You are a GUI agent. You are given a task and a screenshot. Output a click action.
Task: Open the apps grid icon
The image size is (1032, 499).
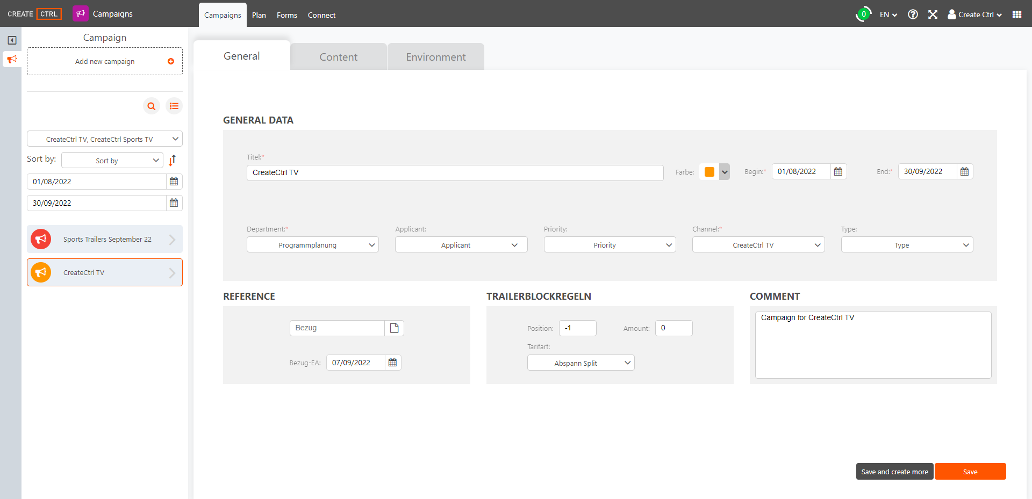1017,15
